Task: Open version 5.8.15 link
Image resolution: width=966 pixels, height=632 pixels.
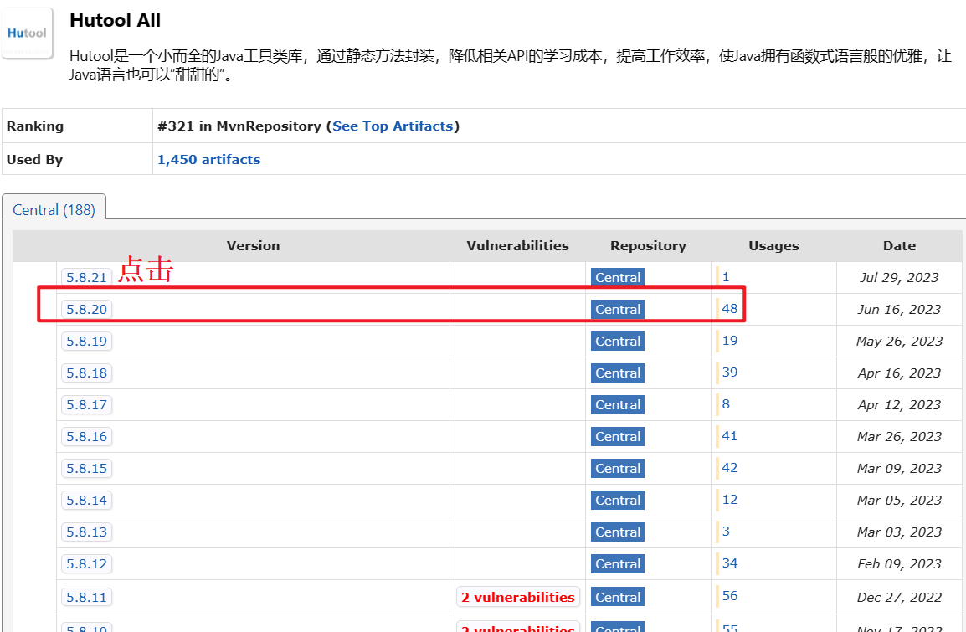Action: [87, 468]
